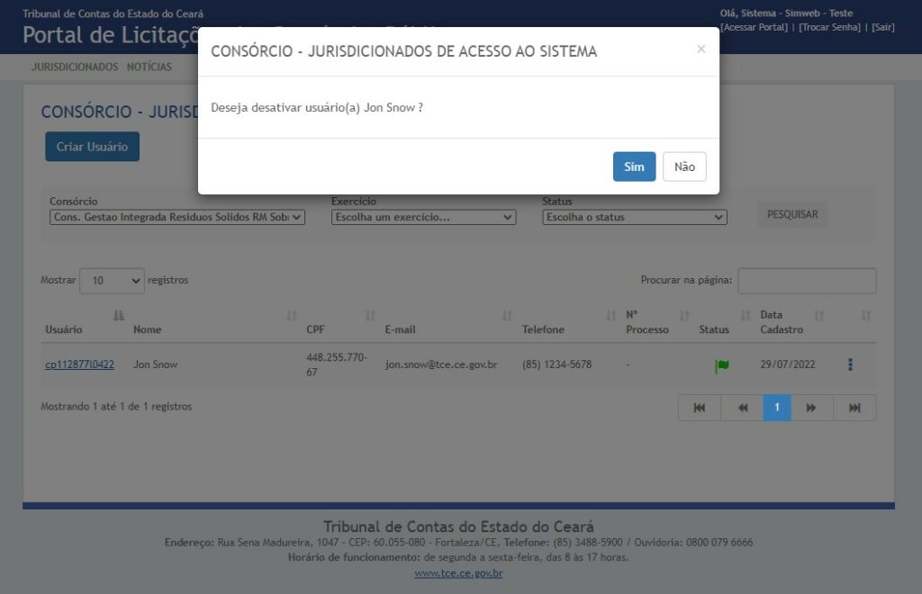The image size is (922, 594).
Task: Go to the previous page arrow
Action: click(742, 408)
